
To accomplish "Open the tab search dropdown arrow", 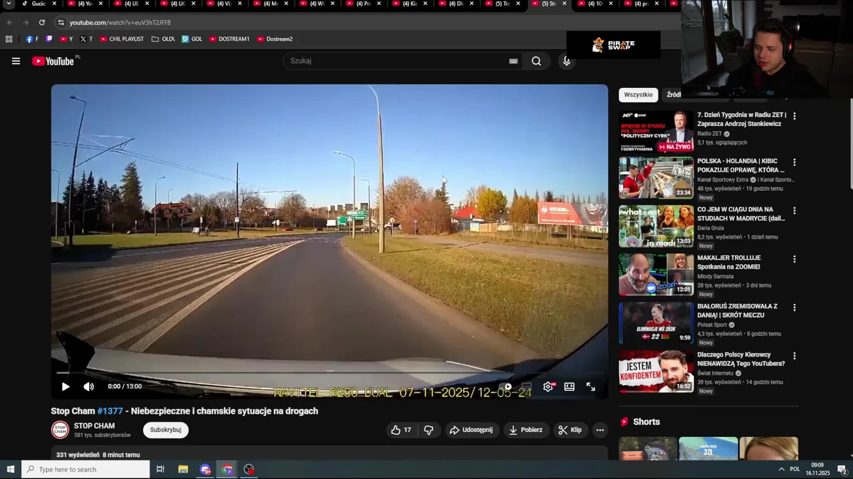I will tap(9, 4).
